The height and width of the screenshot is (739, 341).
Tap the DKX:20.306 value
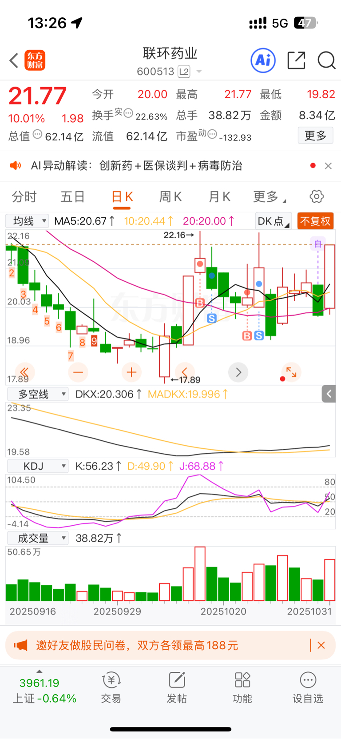[109, 394]
